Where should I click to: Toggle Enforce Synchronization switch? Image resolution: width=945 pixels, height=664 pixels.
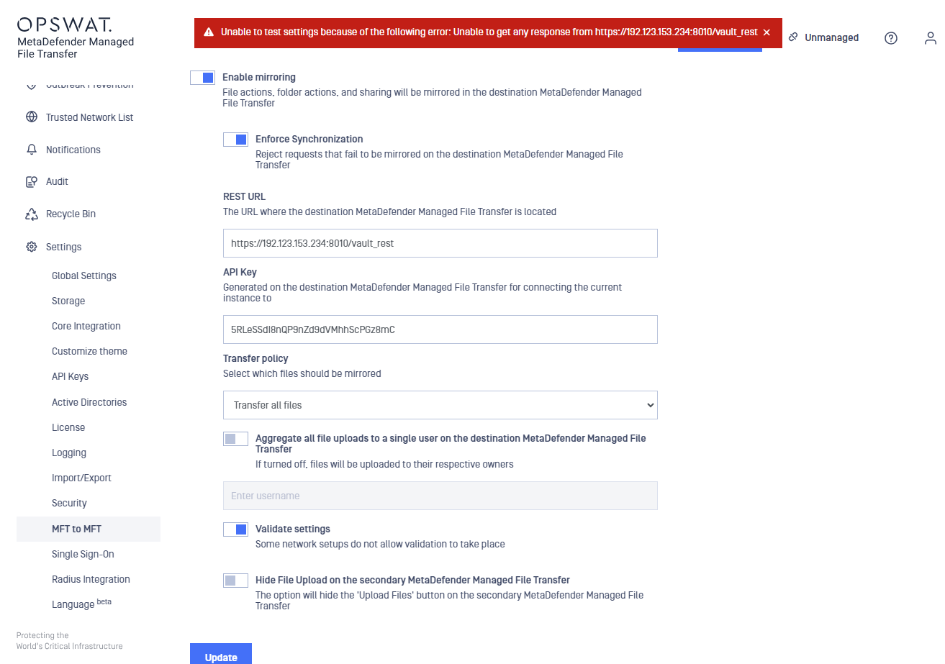tap(236, 140)
